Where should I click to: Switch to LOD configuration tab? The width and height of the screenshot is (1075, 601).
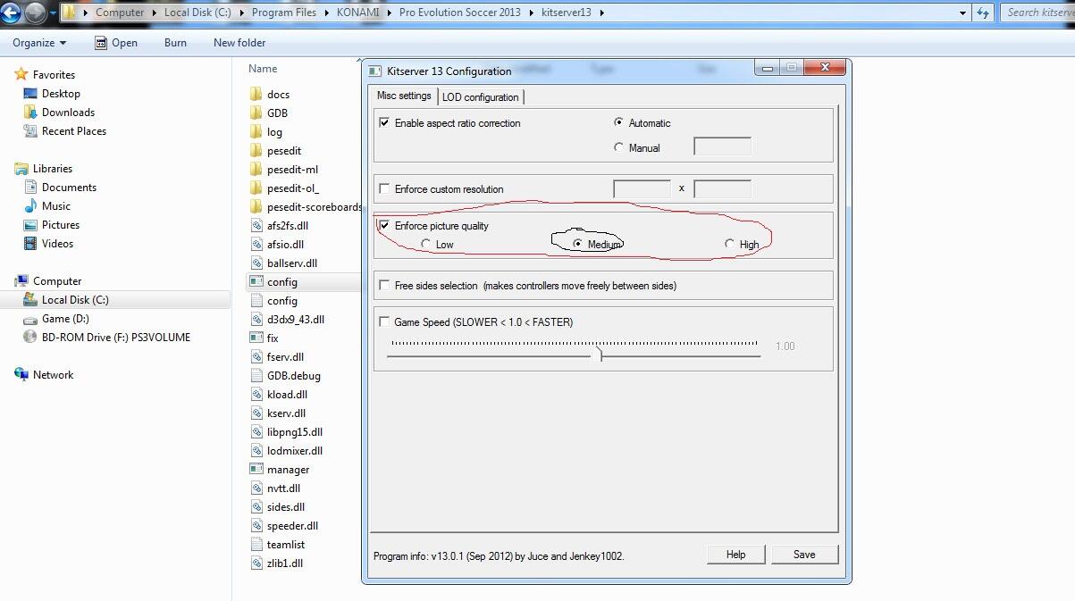point(480,96)
